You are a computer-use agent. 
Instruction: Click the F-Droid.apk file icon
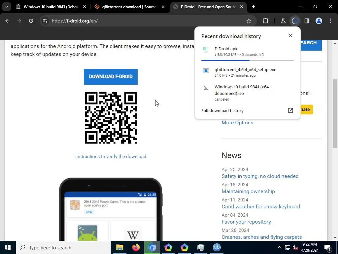(206, 50)
